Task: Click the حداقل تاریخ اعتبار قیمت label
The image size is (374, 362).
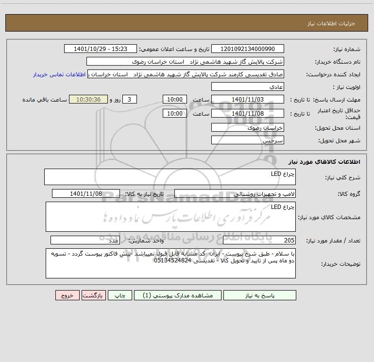Action: (x=339, y=114)
